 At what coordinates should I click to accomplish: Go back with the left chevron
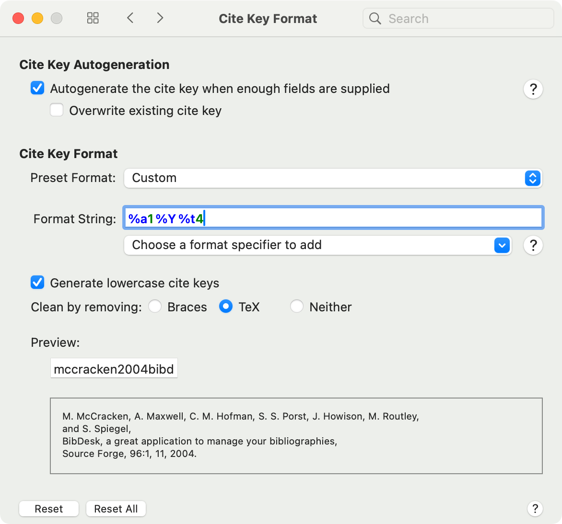[x=130, y=18]
